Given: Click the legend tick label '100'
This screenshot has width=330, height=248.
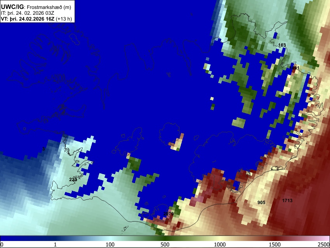Looking at the screenshot, I should click(x=110, y=245).
